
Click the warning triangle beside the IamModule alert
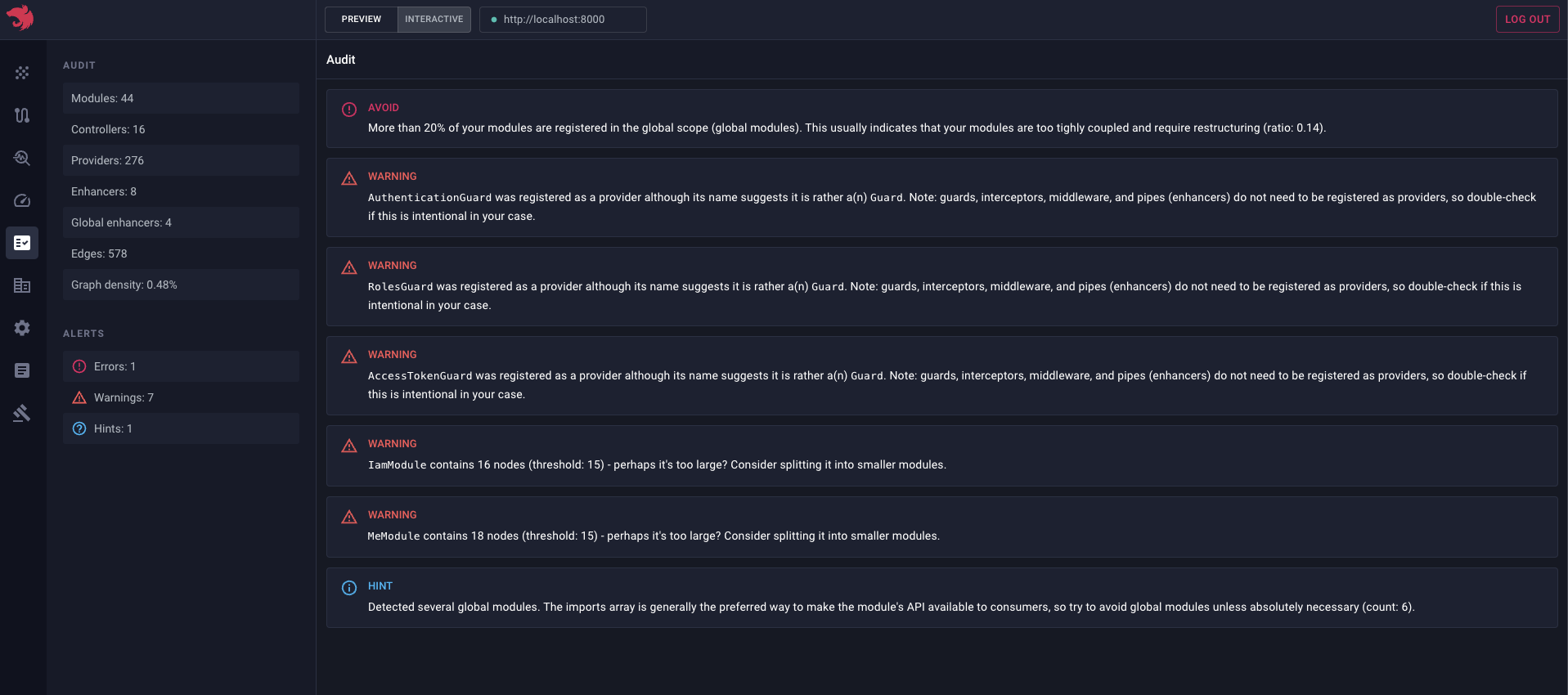pos(349,446)
